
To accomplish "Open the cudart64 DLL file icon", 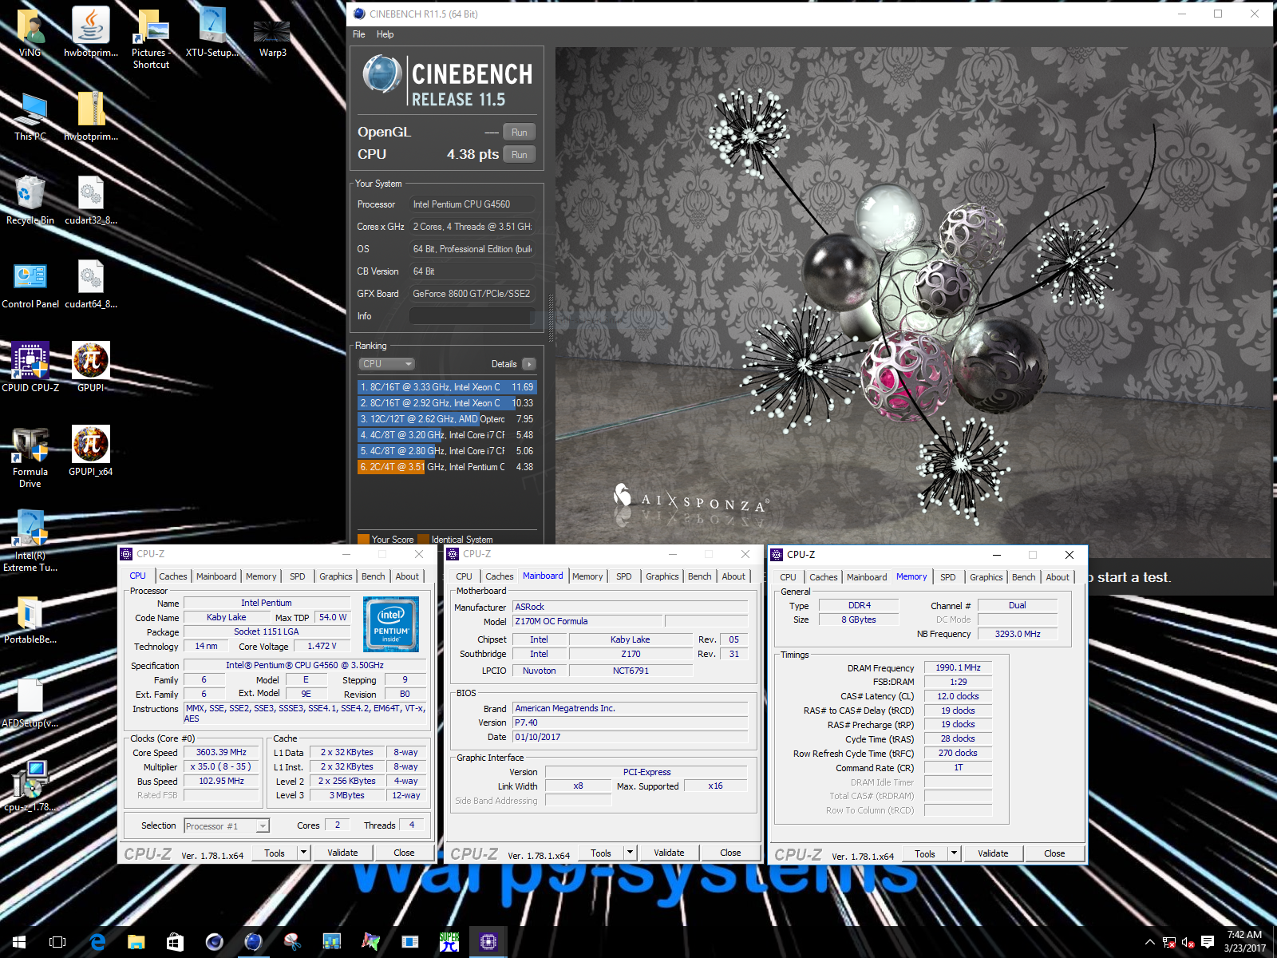I will [x=91, y=284].
